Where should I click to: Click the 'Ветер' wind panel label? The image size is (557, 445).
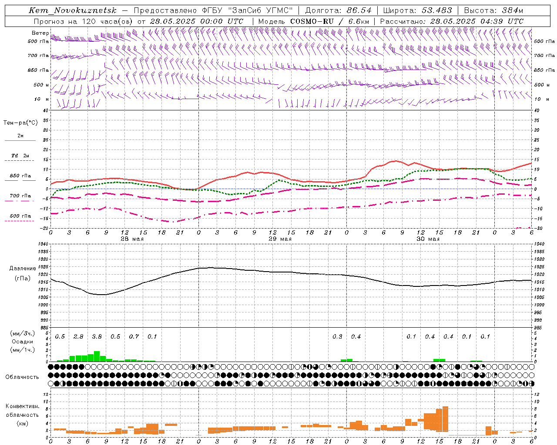pos(40,33)
